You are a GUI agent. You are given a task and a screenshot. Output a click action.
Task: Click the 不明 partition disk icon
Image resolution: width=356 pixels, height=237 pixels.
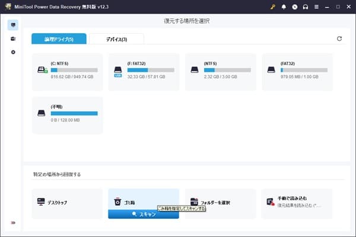pyautogui.click(x=41, y=113)
